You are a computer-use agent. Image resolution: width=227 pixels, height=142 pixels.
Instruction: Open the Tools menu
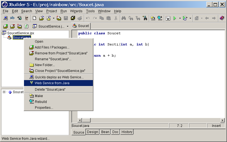tap(90, 11)
